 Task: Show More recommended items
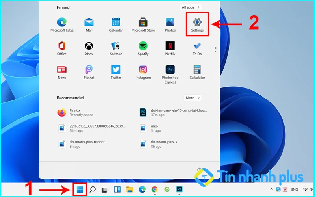coord(193,98)
